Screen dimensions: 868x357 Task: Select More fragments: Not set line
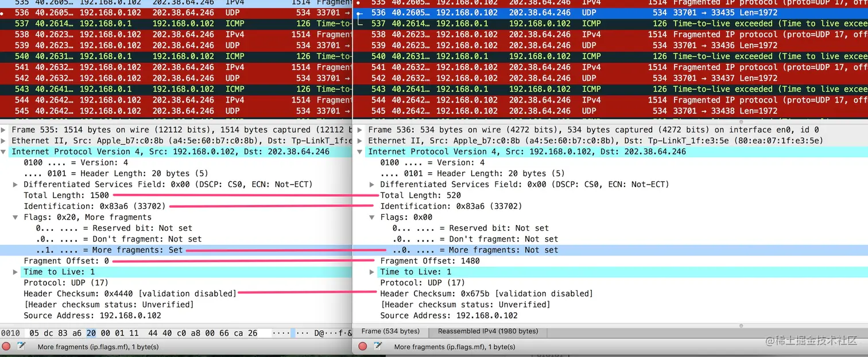[475, 250]
